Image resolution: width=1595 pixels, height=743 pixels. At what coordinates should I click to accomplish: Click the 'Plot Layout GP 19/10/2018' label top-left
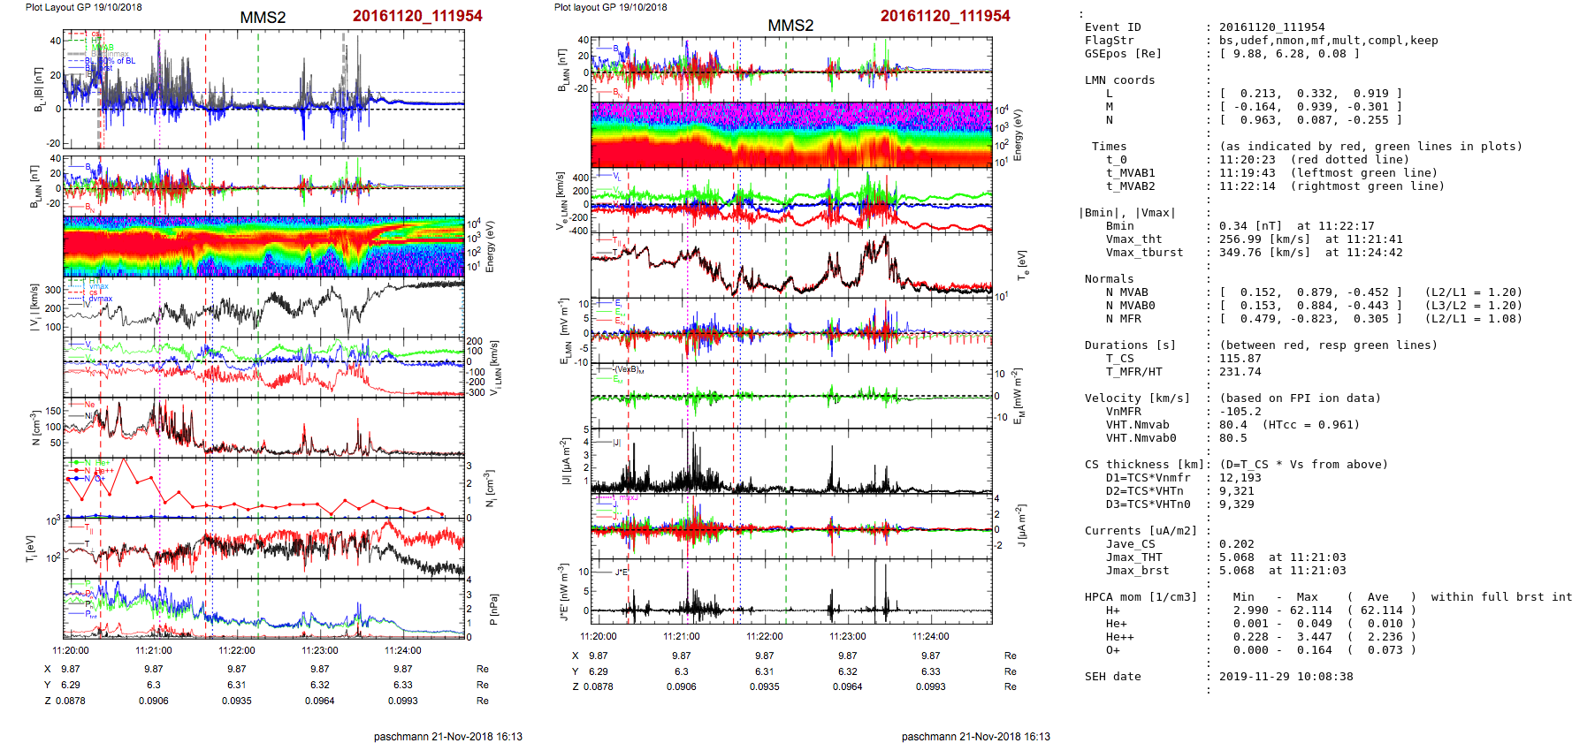click(84, 7)
